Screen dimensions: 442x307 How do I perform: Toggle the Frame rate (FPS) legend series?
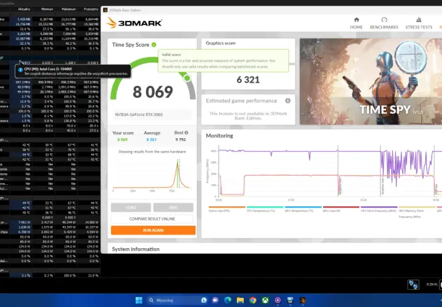[x=227, y=209]
